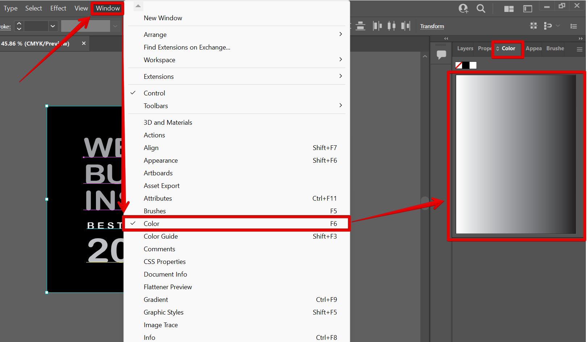Click the comments bubble icon in the panel dock

click(441, 54)
